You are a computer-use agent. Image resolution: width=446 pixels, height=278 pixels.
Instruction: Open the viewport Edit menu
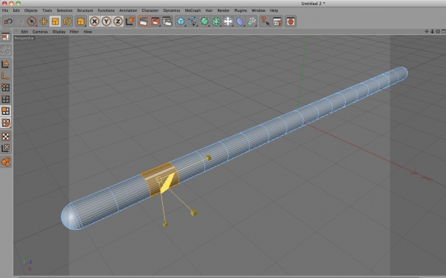25,32
